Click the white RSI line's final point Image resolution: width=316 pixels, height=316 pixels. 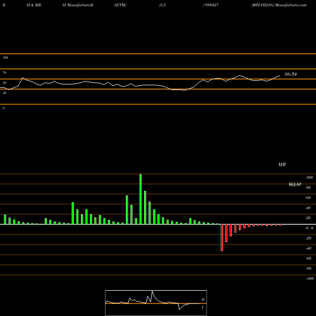pos(280,75)
